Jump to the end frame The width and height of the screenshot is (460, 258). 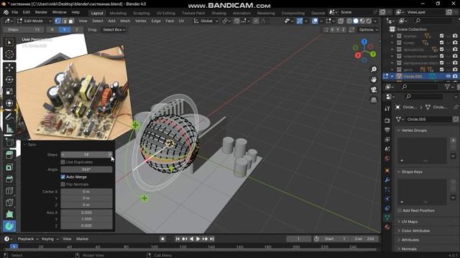pyautogui.click(x=212, y=239)
